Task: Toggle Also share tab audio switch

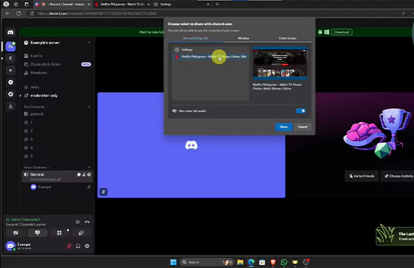Action: (301, 111)
